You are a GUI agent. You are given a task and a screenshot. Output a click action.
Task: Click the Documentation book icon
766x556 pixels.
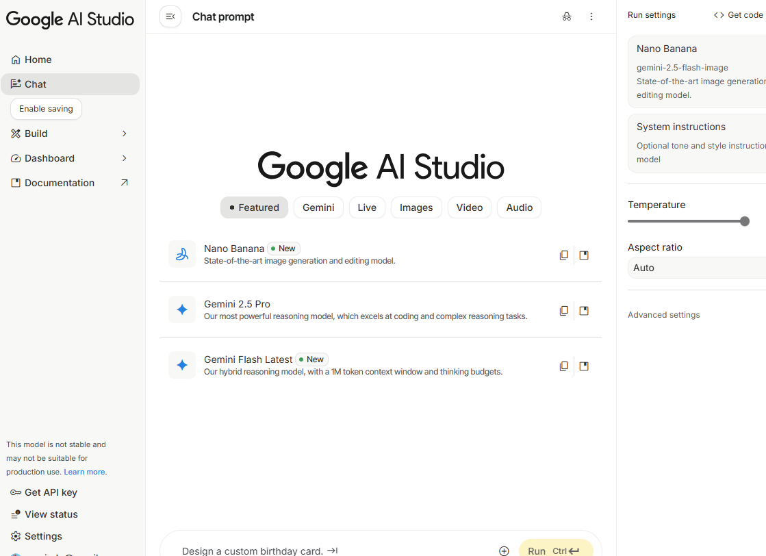click(16, 183)
